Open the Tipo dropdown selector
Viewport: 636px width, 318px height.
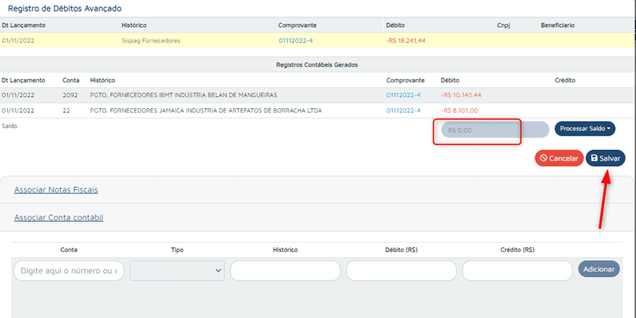[x=177, y=271]
